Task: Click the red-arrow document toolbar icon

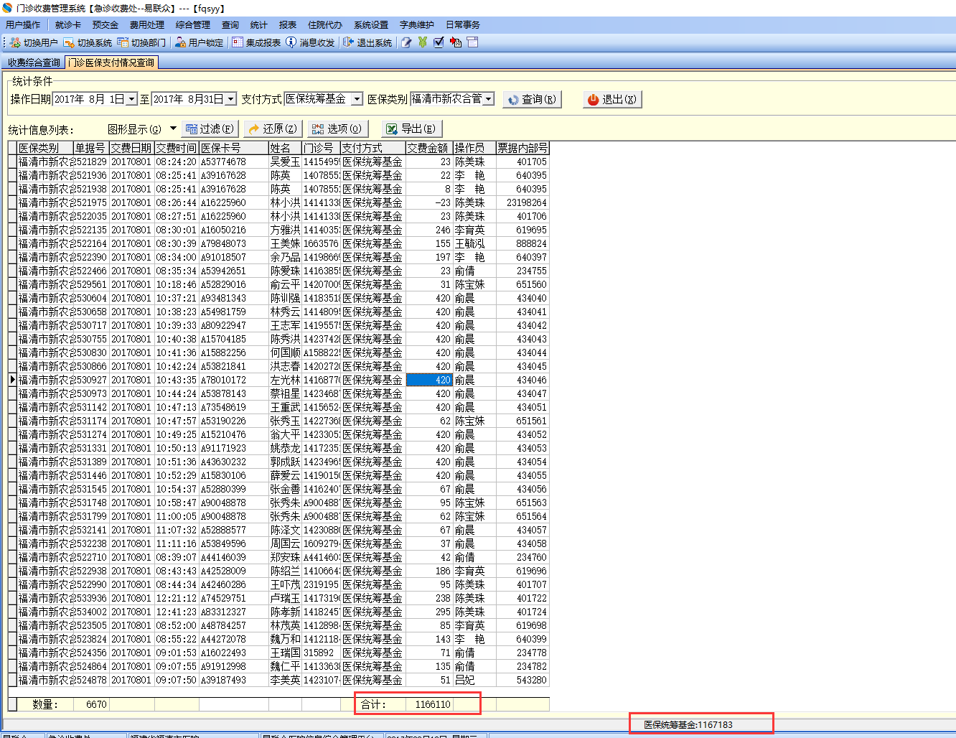Action: [455, 42]
